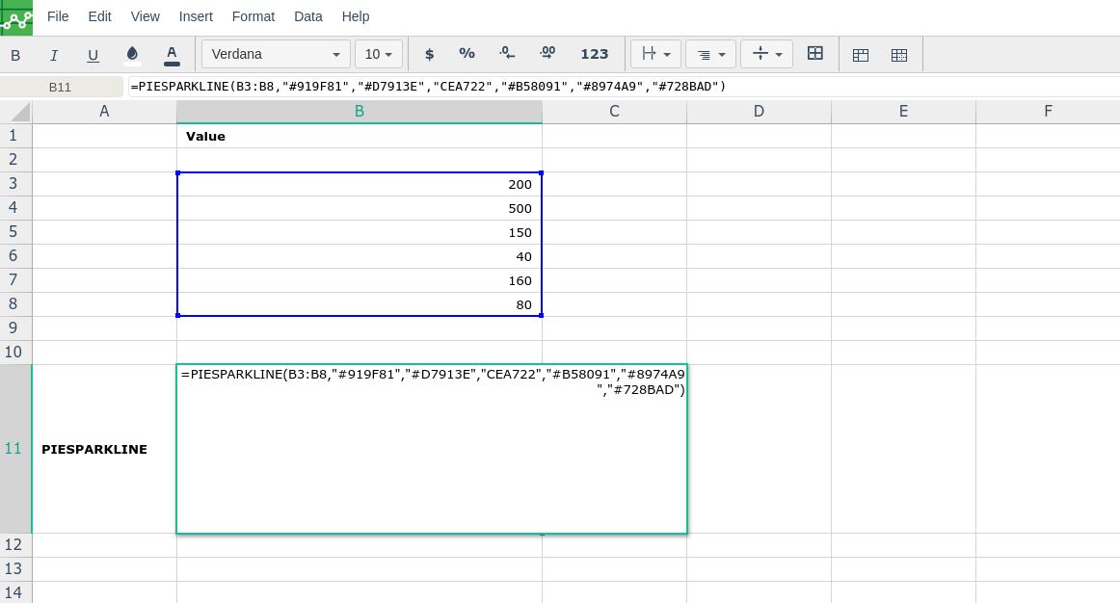Toggle underline formatting
Image resolution: width=1120 pixels, height=603 pixels.
(x=93, y=55)
